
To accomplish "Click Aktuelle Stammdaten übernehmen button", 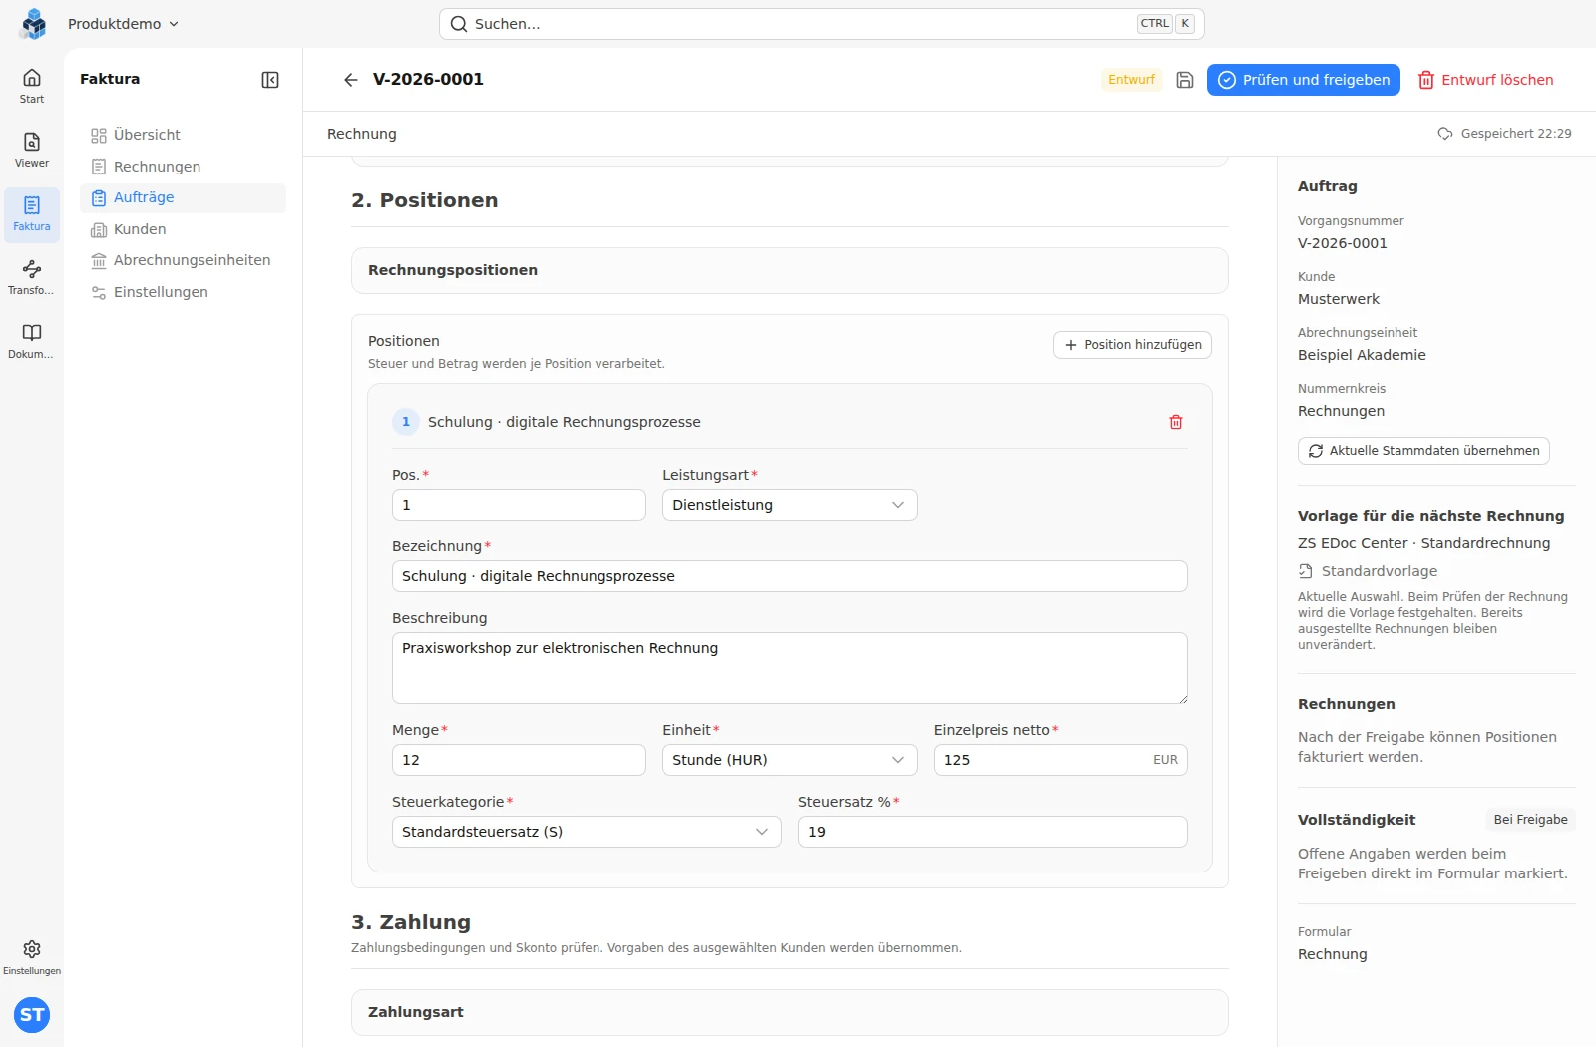I will click(1423, 451).
